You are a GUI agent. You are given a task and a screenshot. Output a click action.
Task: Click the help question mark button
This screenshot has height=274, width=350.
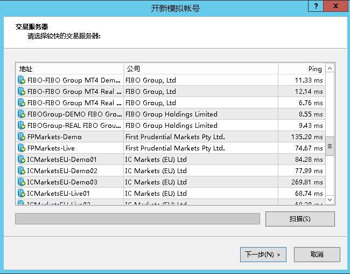pos(316,6)
